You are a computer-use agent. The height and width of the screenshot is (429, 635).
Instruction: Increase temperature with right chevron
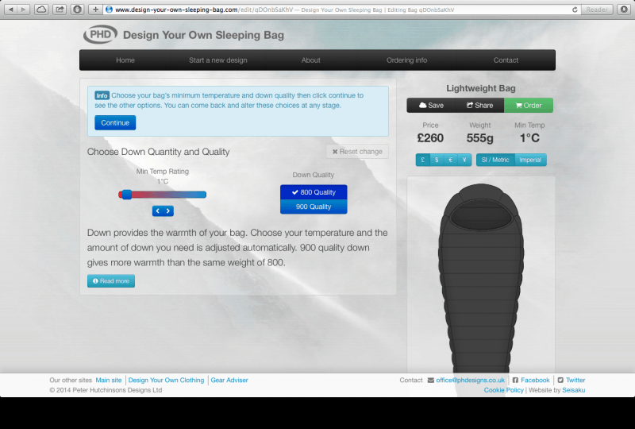168,211
